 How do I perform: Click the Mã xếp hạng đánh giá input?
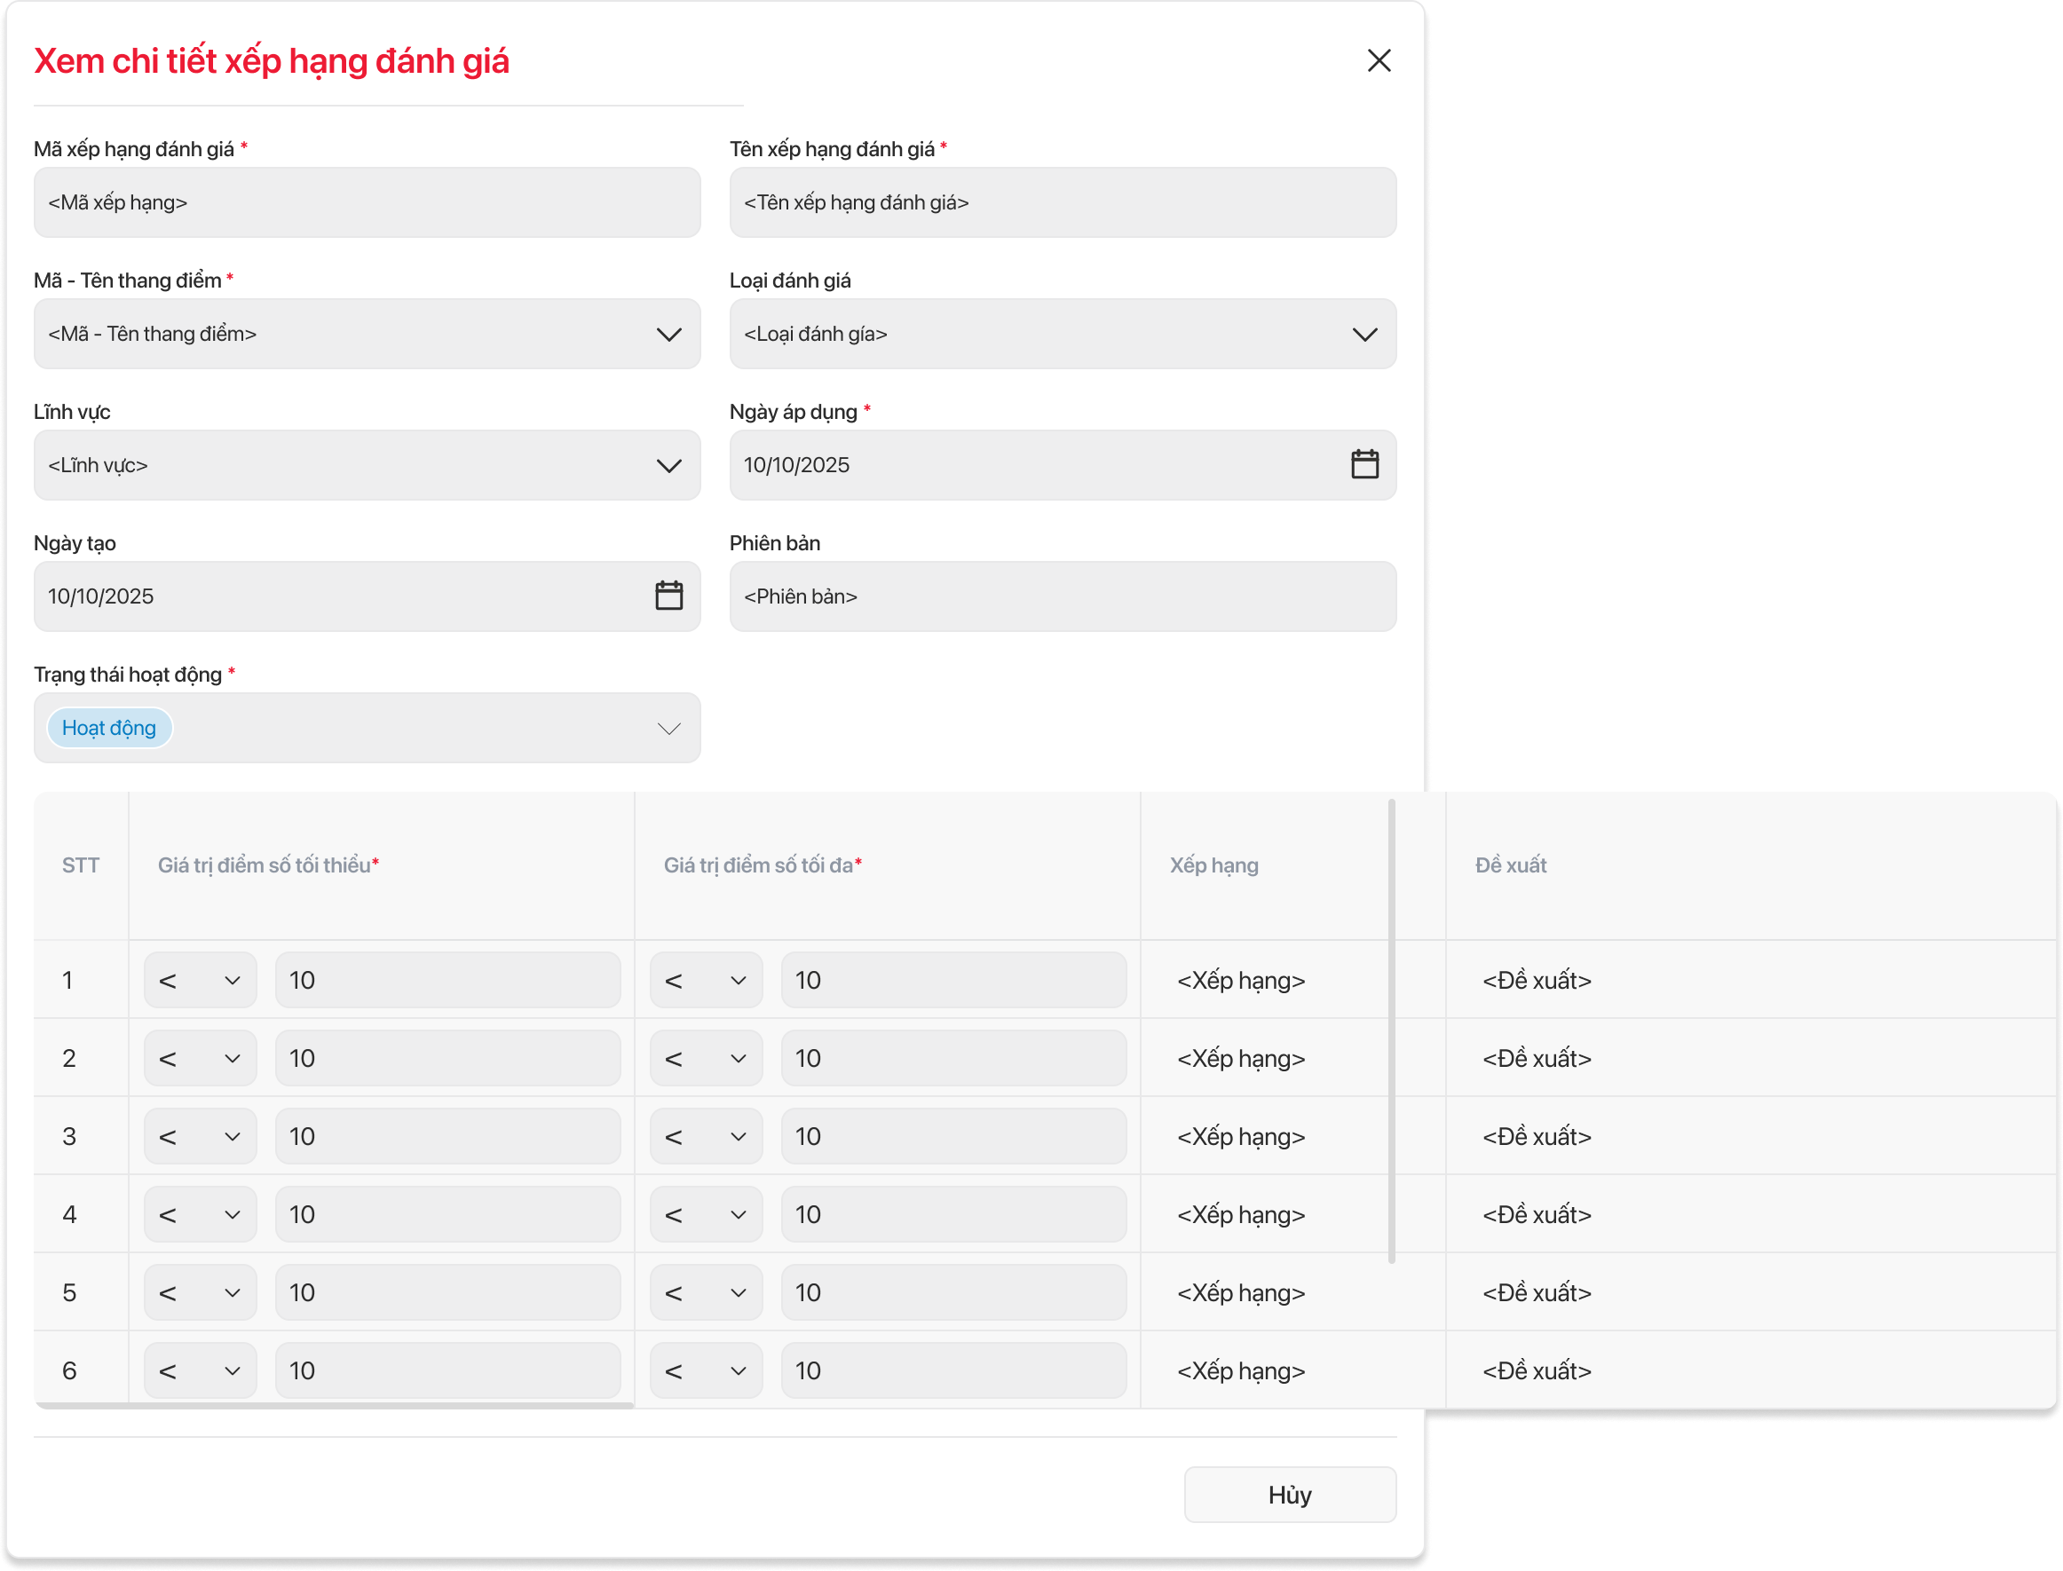pyautogui.click(x=367, y=203)
